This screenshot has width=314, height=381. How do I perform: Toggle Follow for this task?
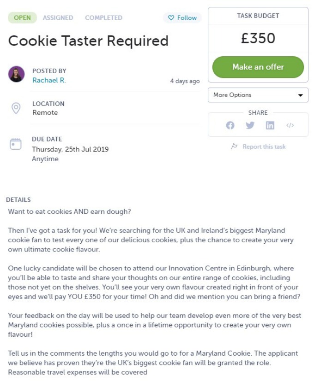[x=182, y=18]
